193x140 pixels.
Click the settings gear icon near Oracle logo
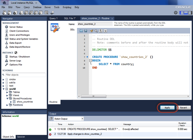176,13
